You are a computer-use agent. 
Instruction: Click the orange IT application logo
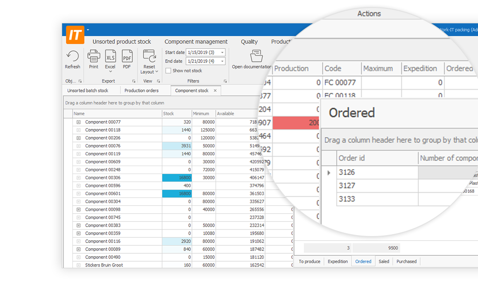(x=73, y=35)
